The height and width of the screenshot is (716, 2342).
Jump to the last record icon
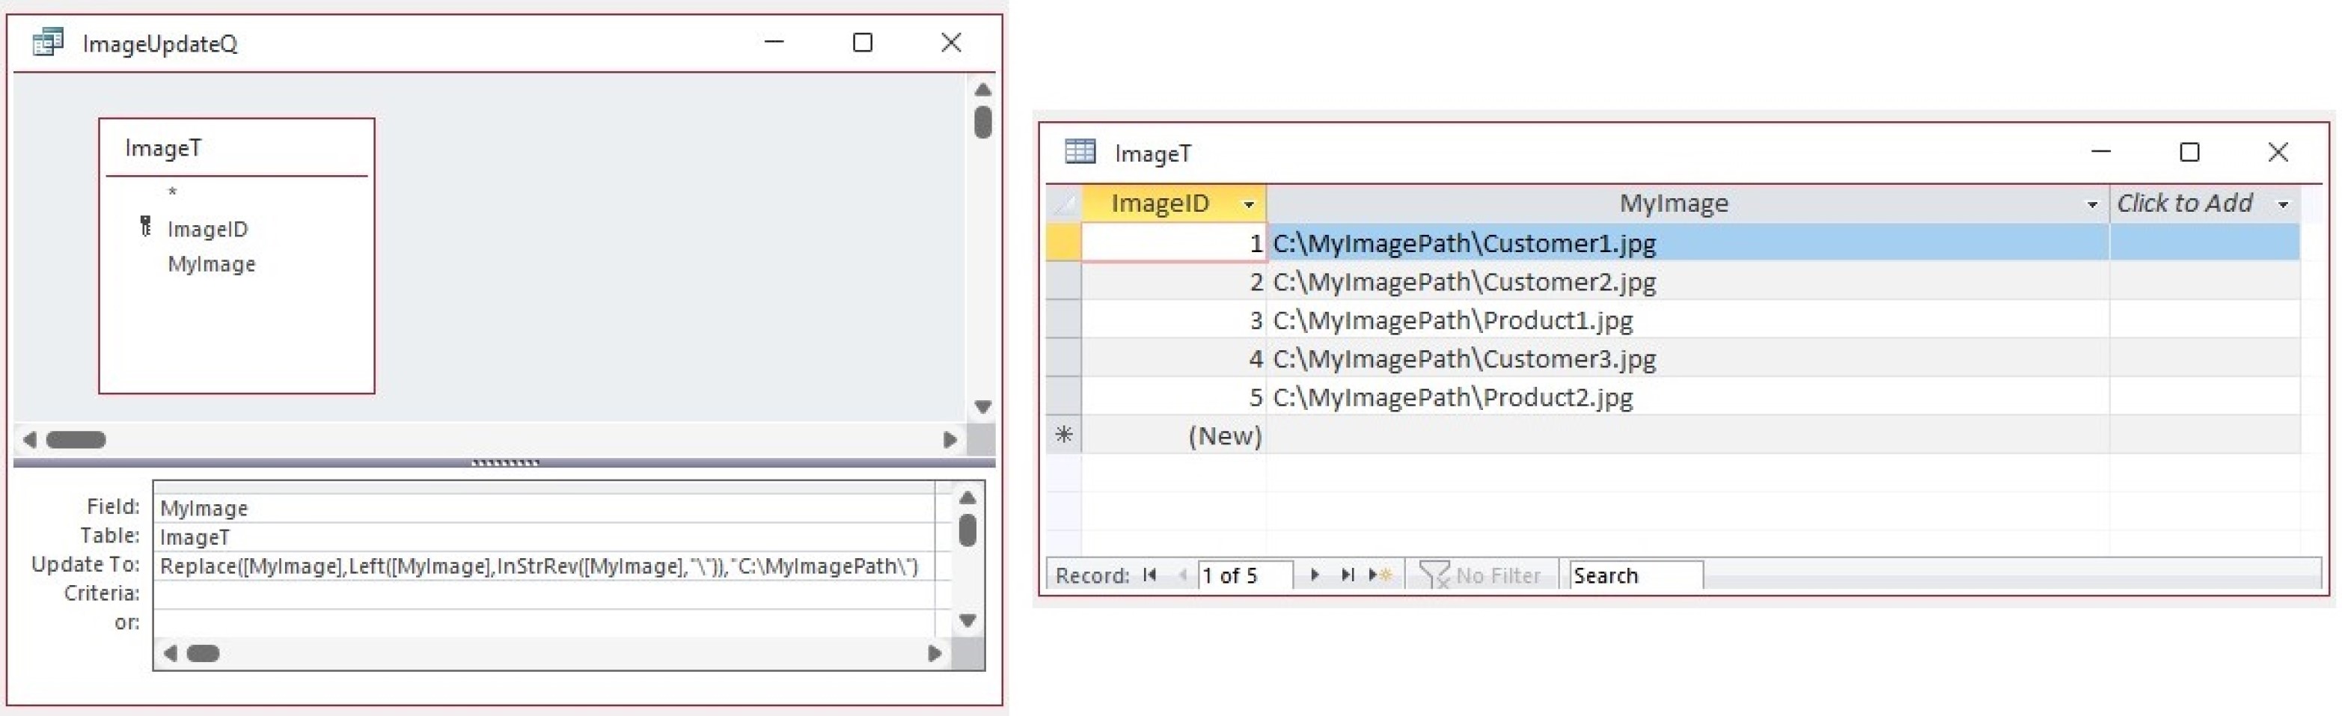pos(1348,575)
